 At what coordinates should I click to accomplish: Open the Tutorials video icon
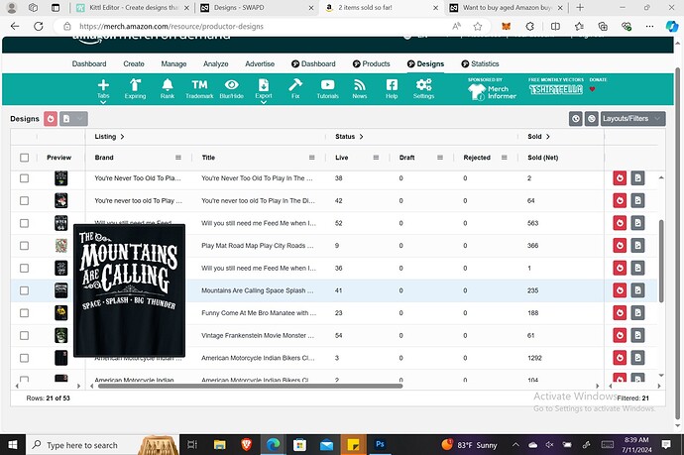coord(327,88)
